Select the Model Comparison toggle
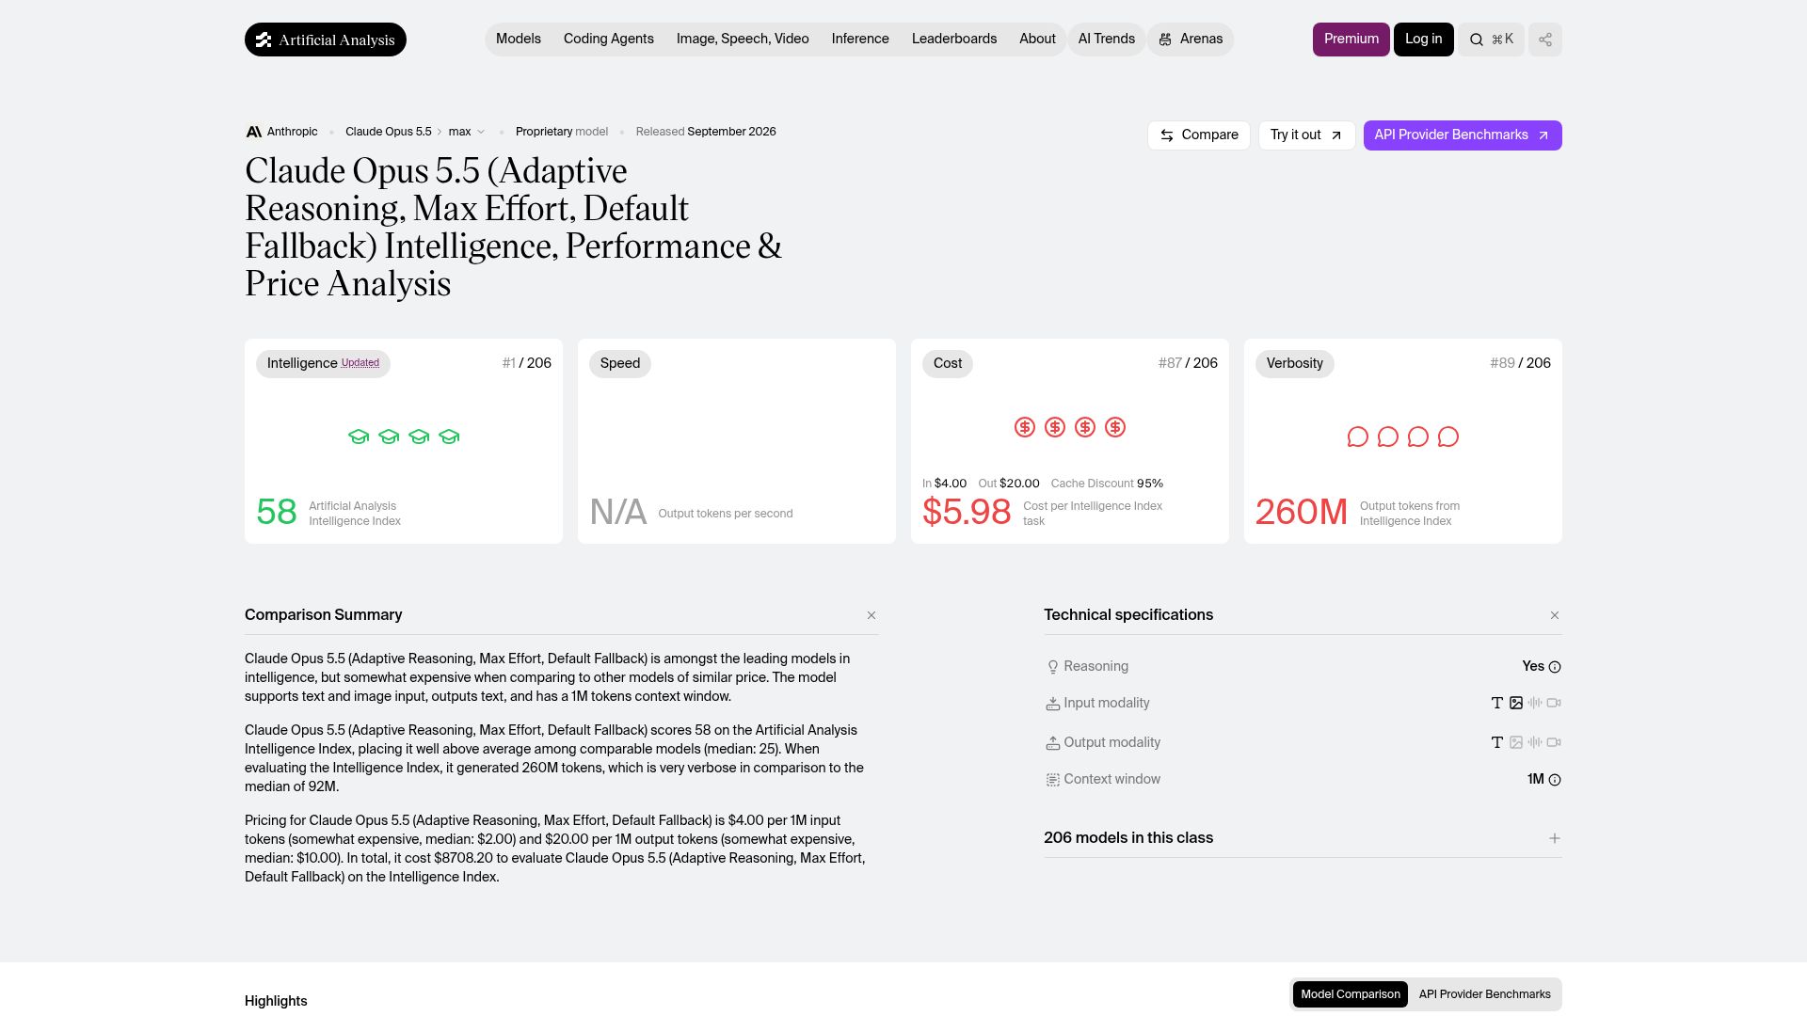Viewport: 1807px width, 1016px height. point(1351,994)
